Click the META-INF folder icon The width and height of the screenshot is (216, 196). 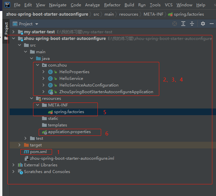(x=44, y=105)
